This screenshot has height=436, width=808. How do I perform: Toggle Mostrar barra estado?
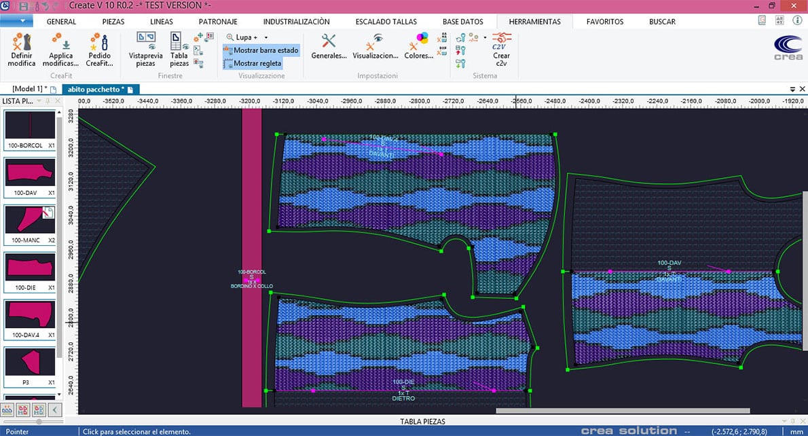coord(261,50)
